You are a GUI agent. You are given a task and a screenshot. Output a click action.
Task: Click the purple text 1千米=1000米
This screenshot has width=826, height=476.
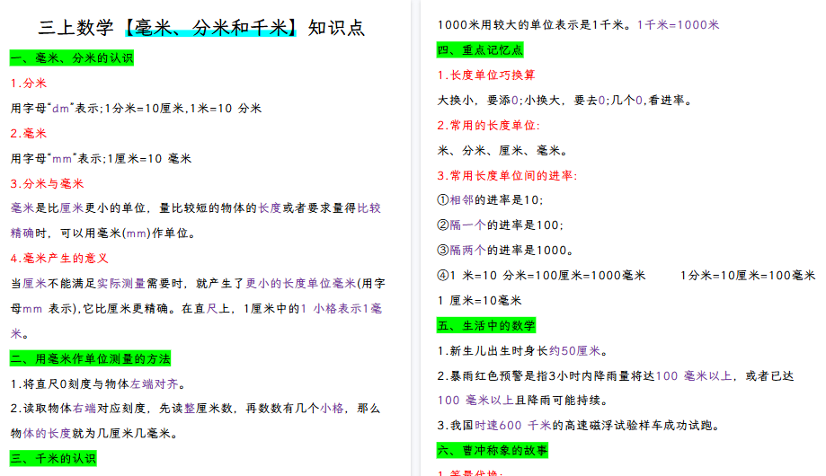[x=678, y=25]
